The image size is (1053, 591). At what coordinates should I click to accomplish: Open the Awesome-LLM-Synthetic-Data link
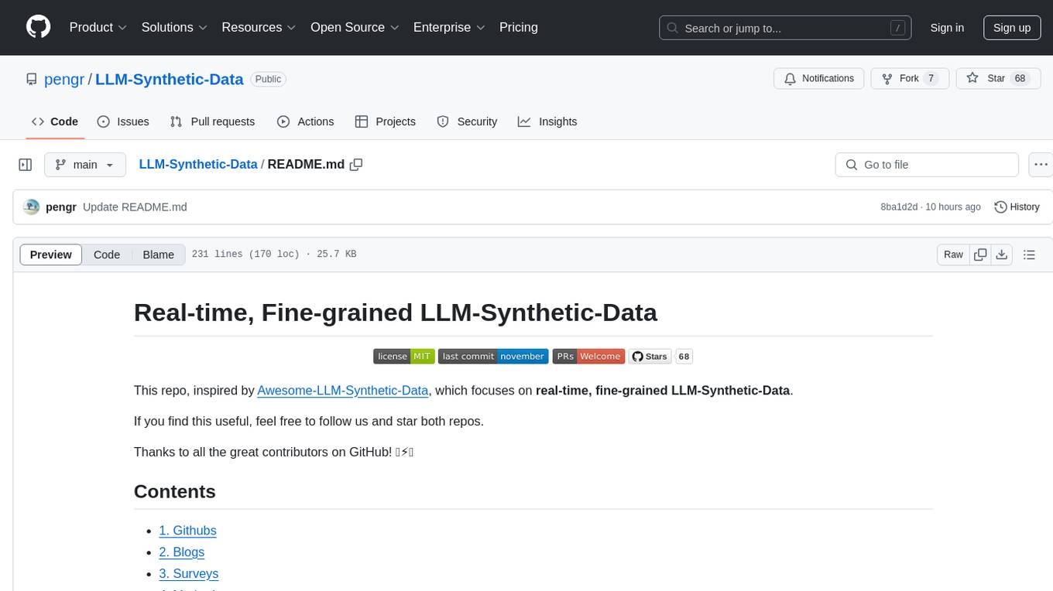tap(343, 390)
